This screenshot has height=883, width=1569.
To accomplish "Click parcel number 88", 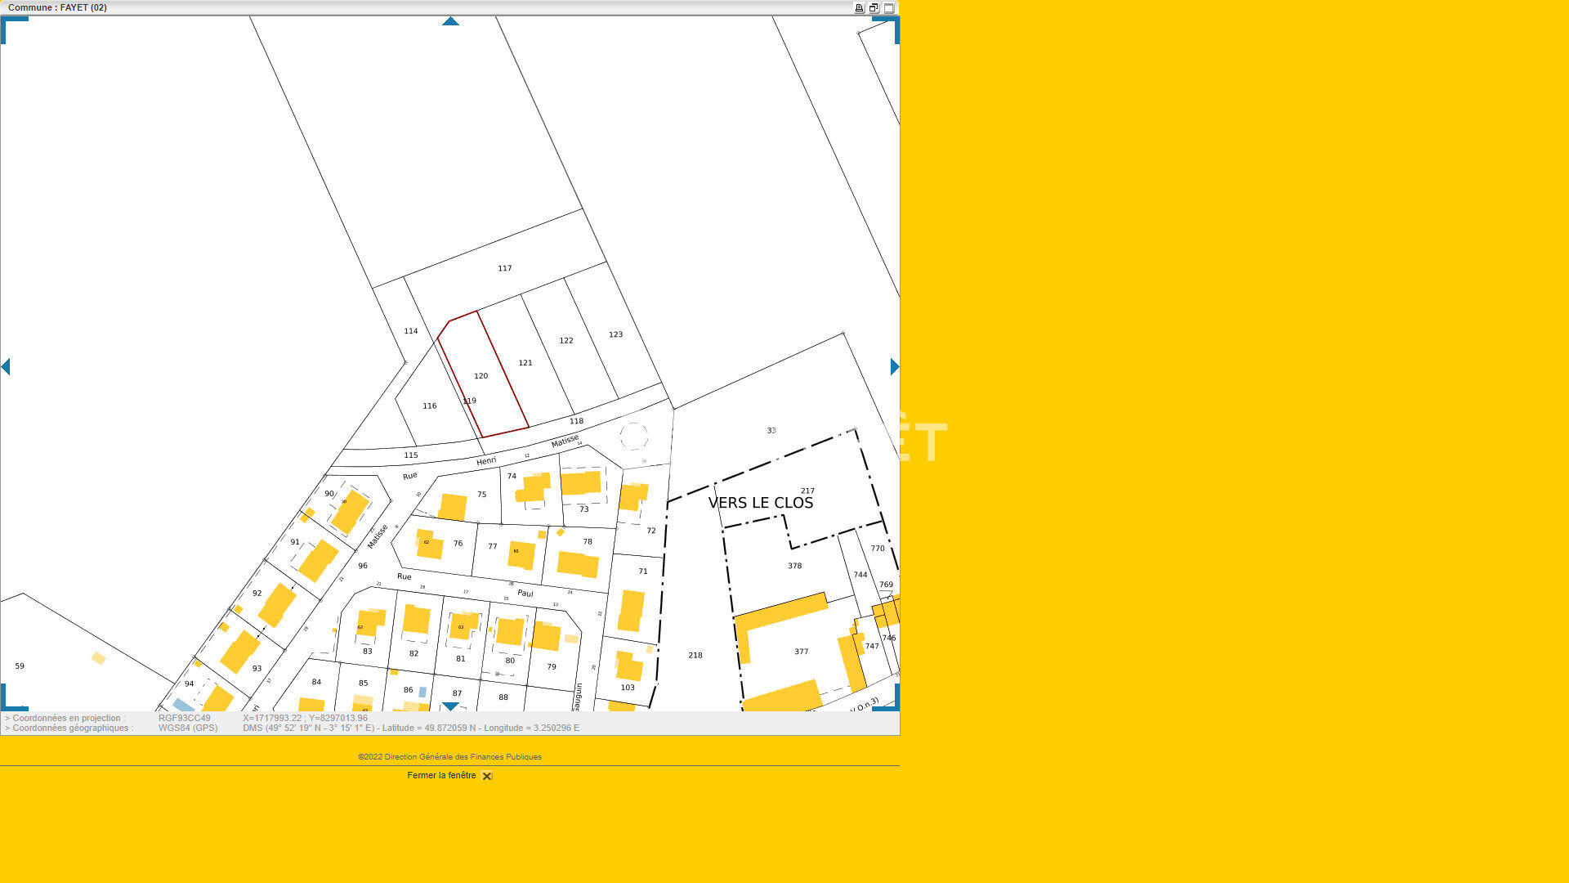I will (503, 697).
